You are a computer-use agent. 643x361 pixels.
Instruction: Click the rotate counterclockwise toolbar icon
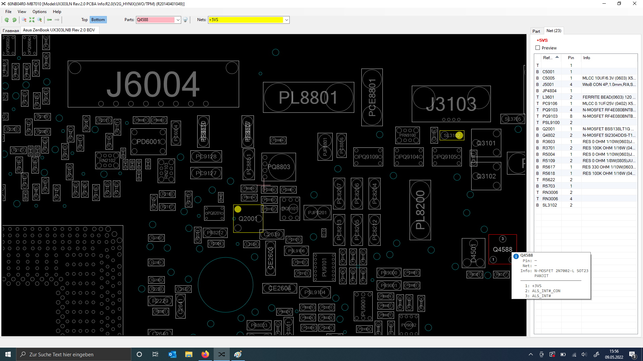coord(6,20)
